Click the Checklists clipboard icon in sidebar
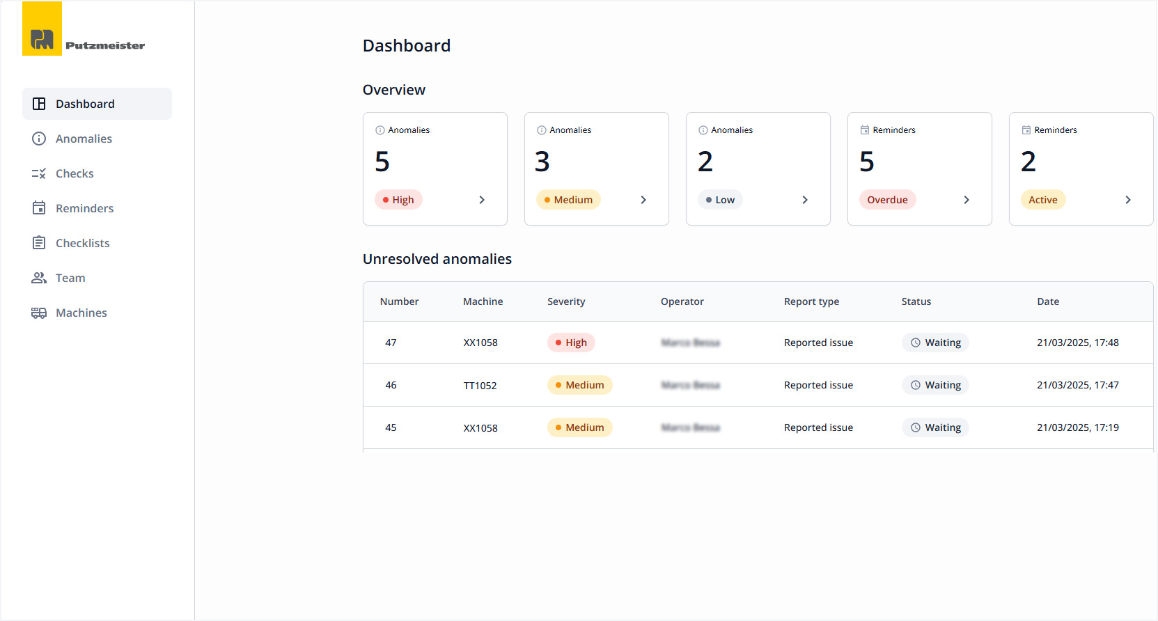The image size is (1158, 621). pyautogui.click(x=39, y=243)
